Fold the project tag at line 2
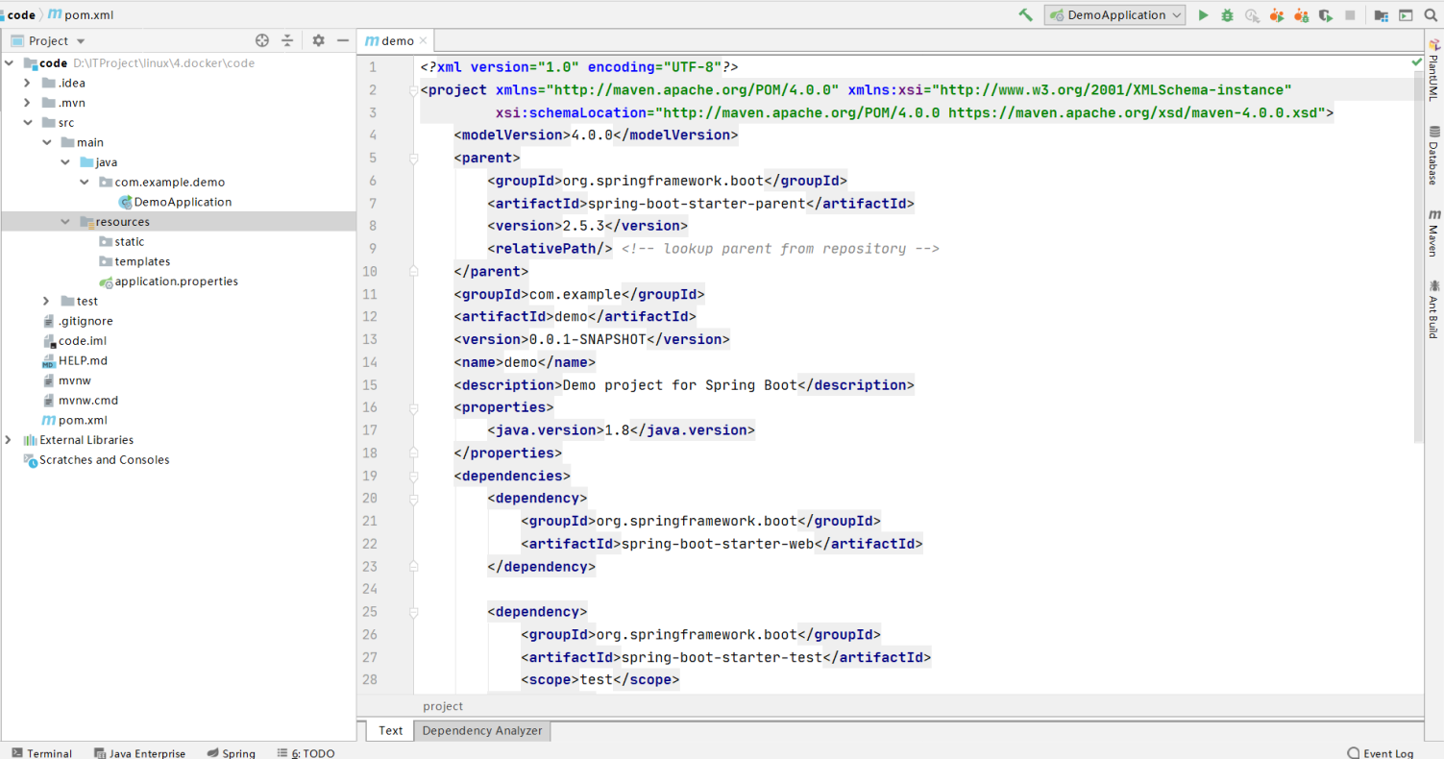 414,90
